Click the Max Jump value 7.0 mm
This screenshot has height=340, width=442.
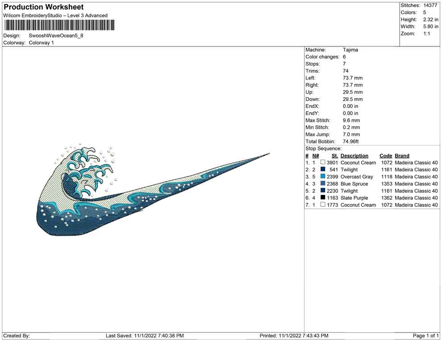[350, 134]
